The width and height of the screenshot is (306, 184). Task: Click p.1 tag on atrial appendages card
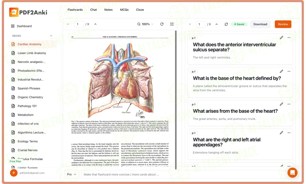pos(194,133)
